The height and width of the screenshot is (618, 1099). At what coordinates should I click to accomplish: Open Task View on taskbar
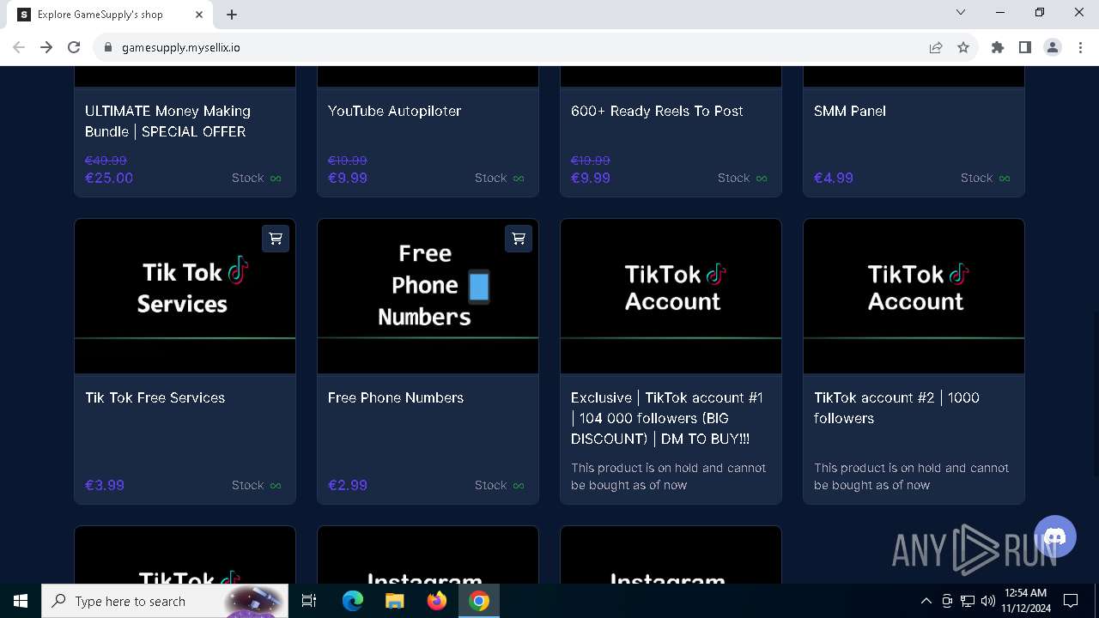click(x=309, y=601)
